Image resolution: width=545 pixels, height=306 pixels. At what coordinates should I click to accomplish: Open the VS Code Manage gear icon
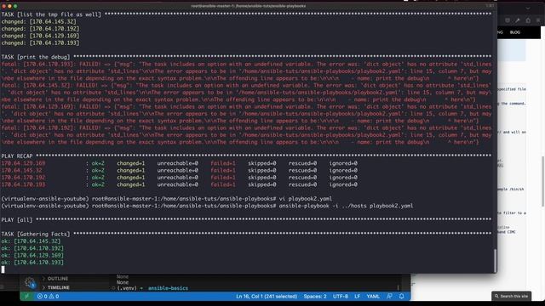30,283
